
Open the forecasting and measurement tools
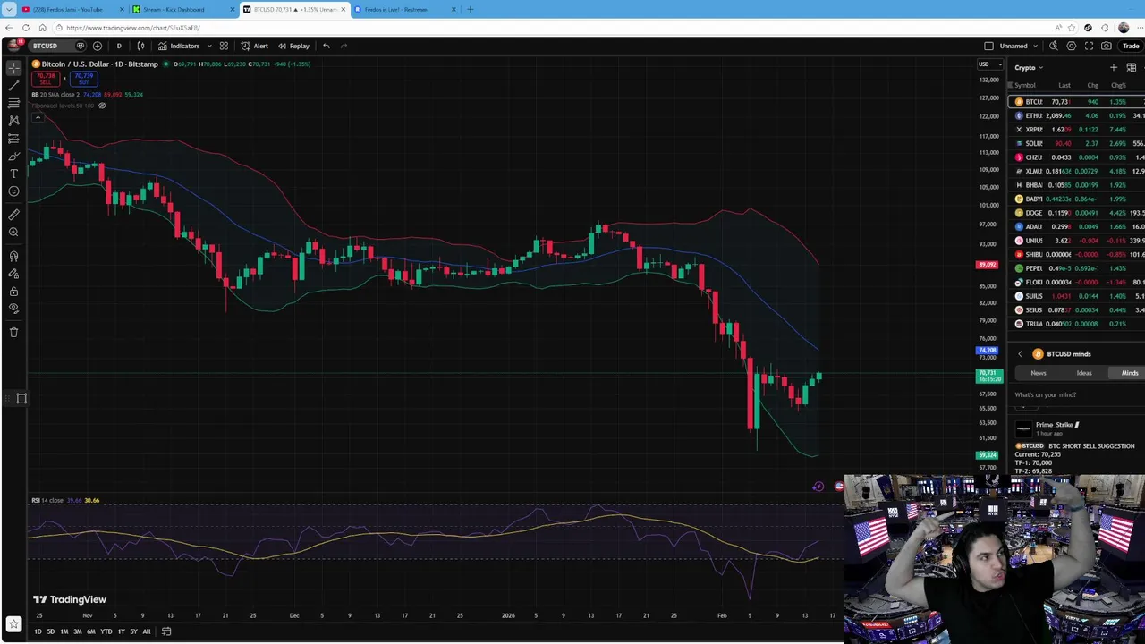pyautogui.click(x=13, y=139)
